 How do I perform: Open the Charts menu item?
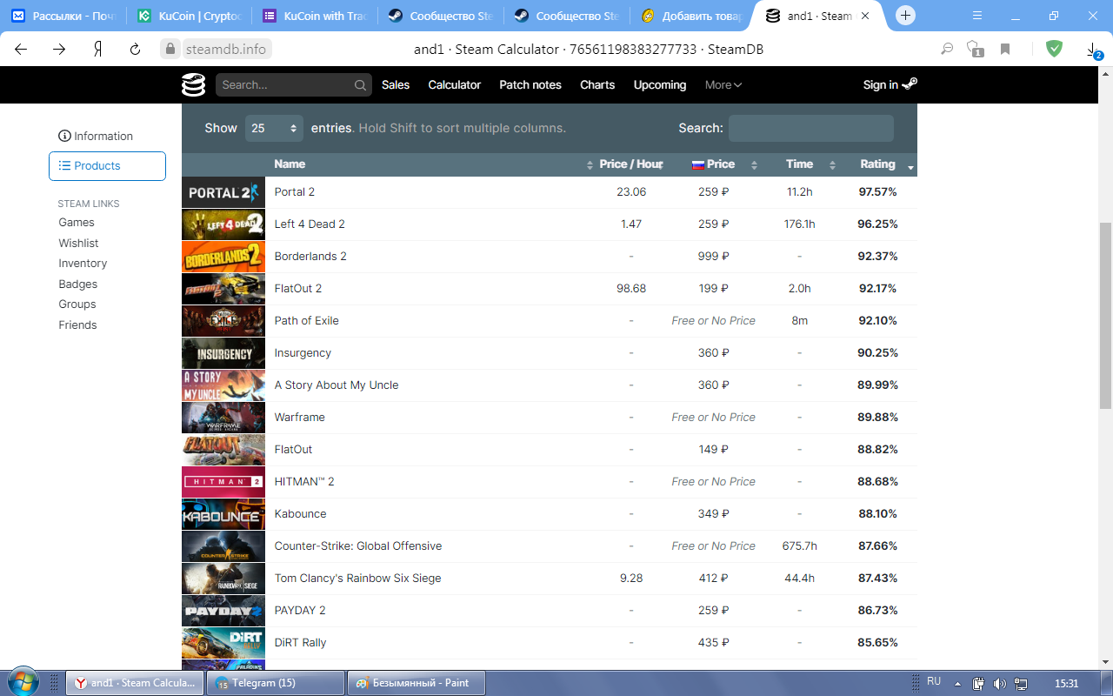597,85
